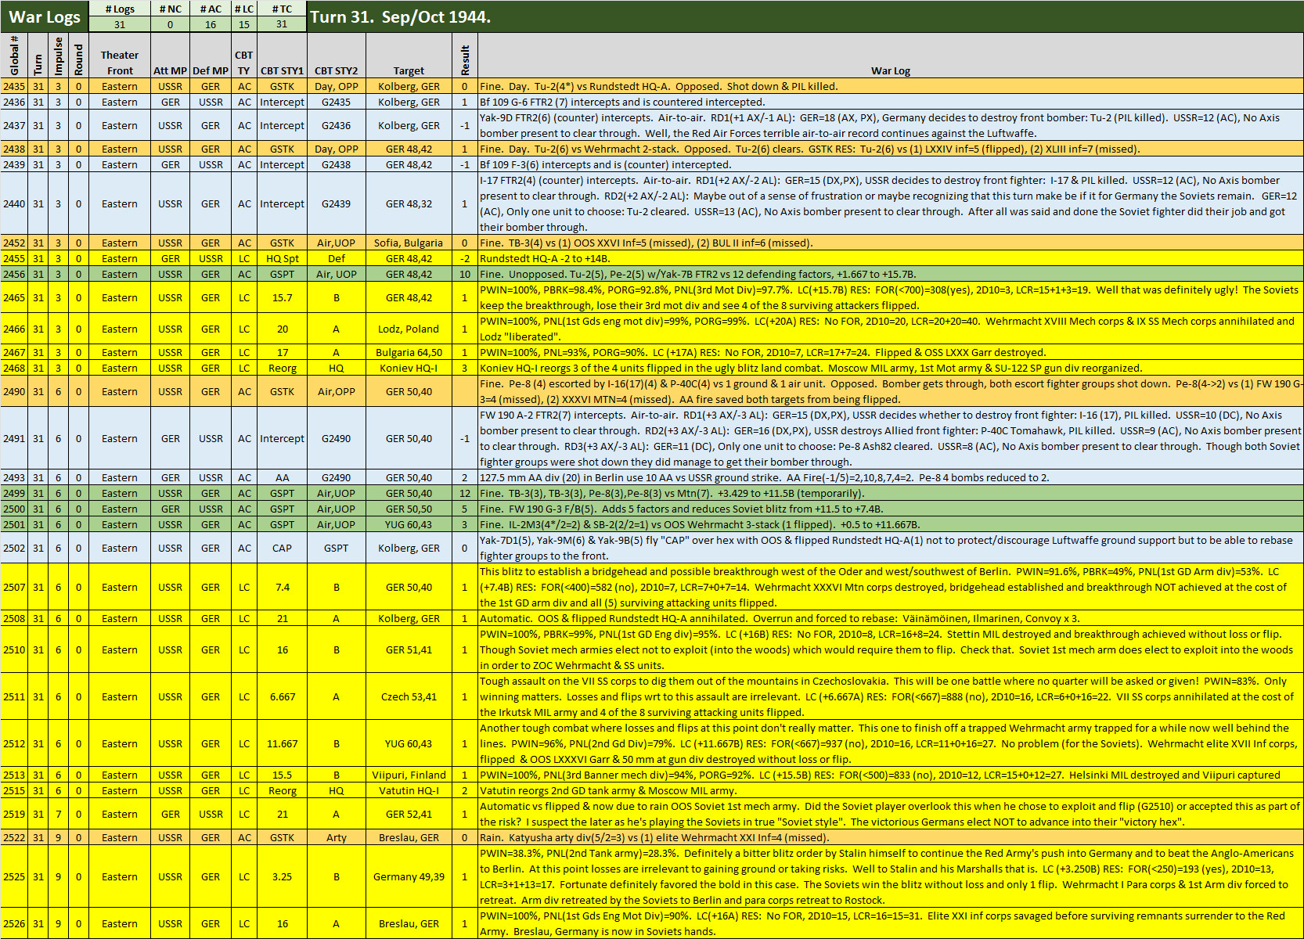The image size is (1304, 939).
Task: Select the "# Logs" header showing 31
Action: coord(121,24)
